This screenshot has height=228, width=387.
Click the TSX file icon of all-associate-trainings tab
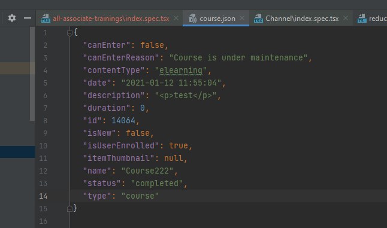coord(46,18)
